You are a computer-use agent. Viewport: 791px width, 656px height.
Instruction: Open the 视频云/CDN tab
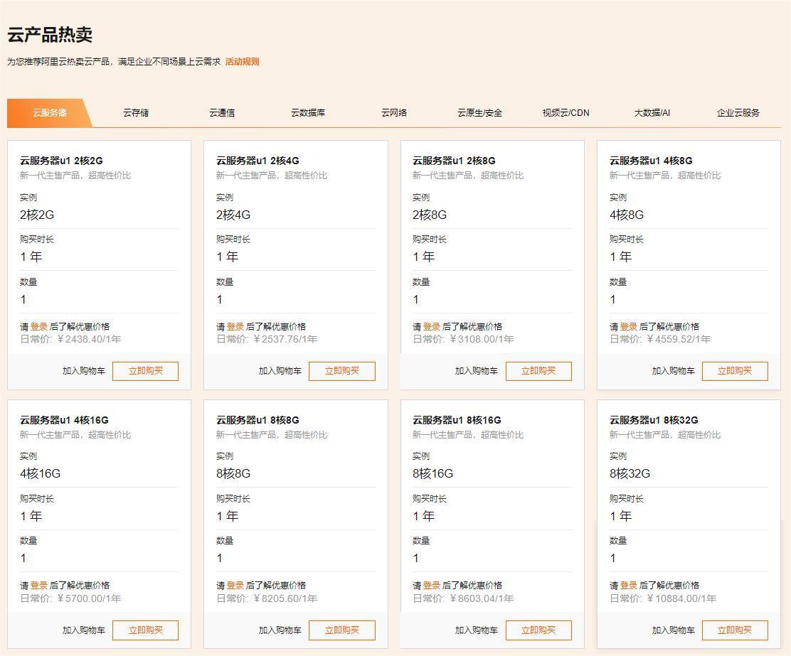[566, 112]
